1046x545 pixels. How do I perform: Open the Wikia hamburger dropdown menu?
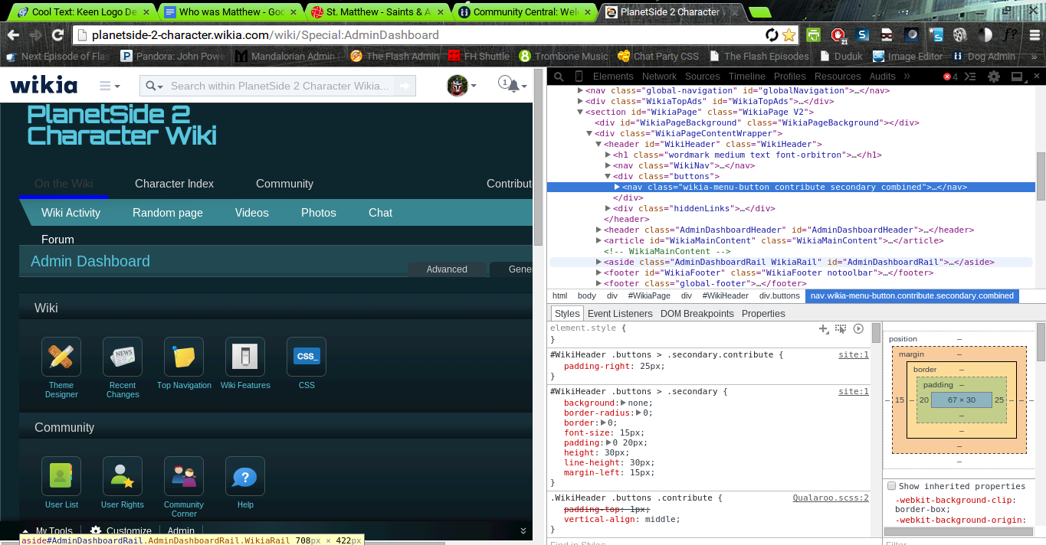[110, 86]
